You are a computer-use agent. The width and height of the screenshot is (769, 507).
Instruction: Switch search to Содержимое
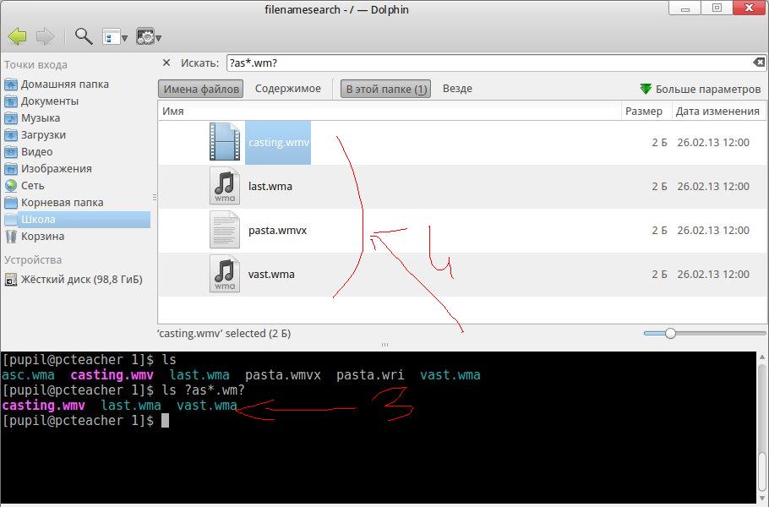click(x=288, y=89)
